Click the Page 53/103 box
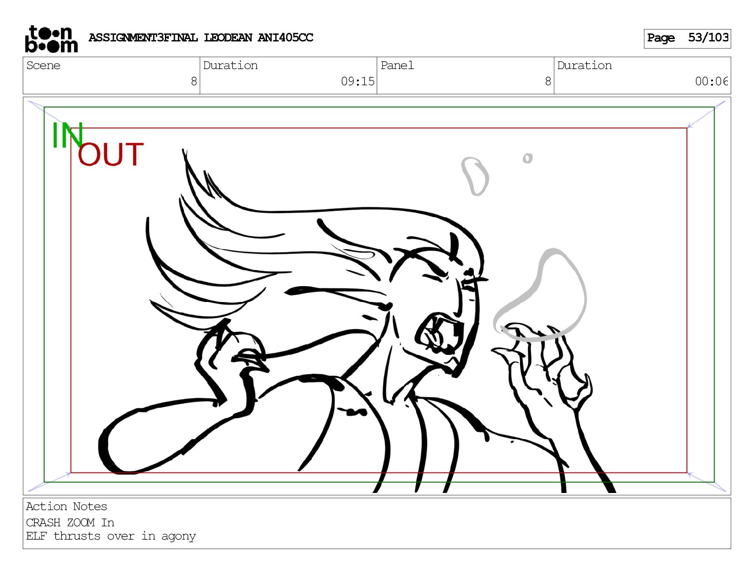The image size is (755, 583). tap(687, 38)
